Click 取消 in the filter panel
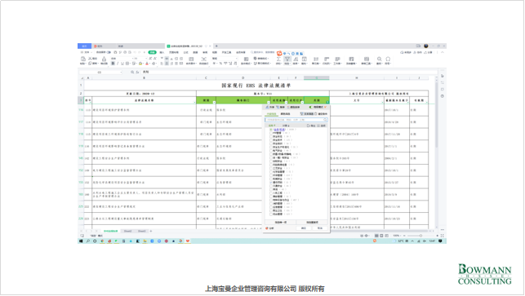 pyautogui.click(x=320, y=228)
